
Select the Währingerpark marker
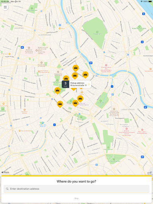tap(32, 8)
